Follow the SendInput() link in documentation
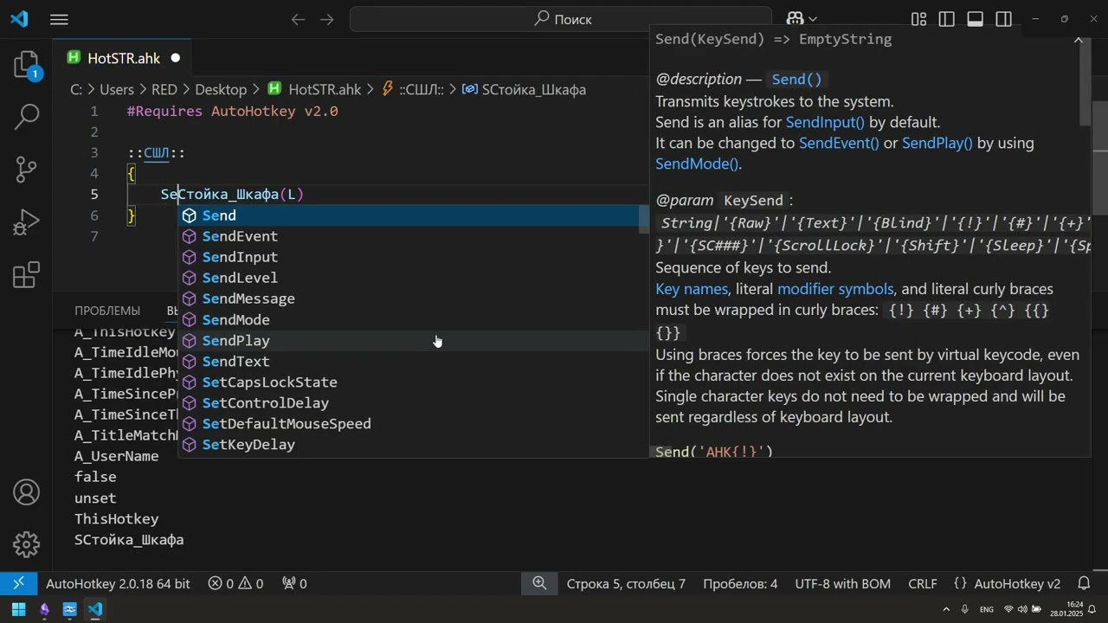 coord(825,122)
